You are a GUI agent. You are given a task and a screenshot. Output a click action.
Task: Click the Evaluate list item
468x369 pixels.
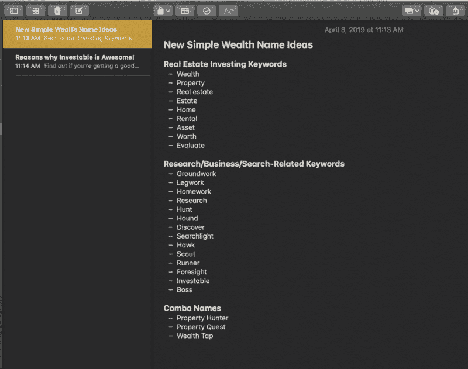[191, 146]
